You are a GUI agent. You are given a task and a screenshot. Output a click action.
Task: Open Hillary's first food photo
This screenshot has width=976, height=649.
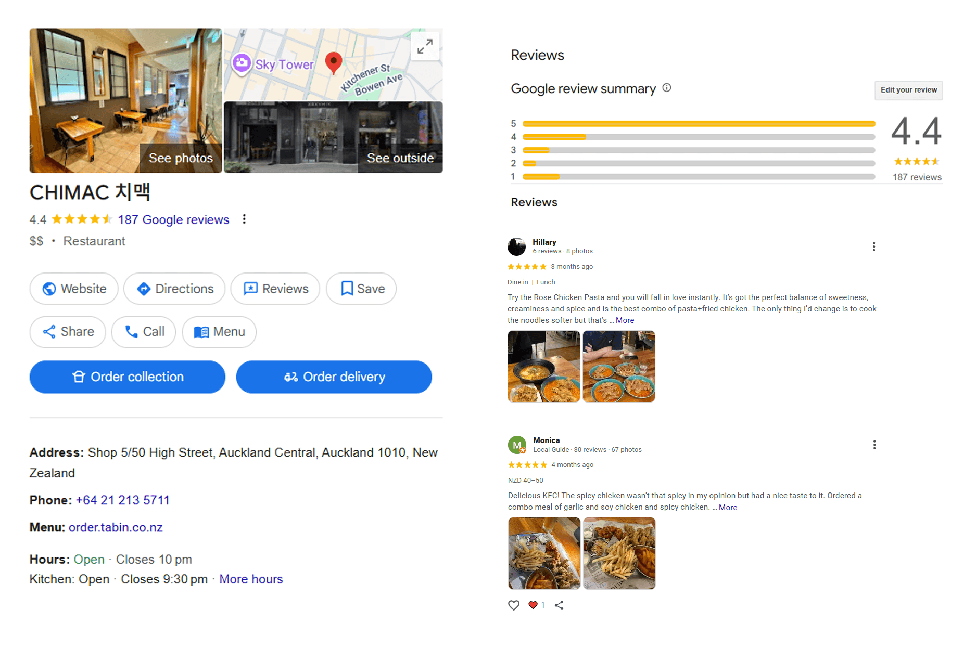click(x=544, y=366)
